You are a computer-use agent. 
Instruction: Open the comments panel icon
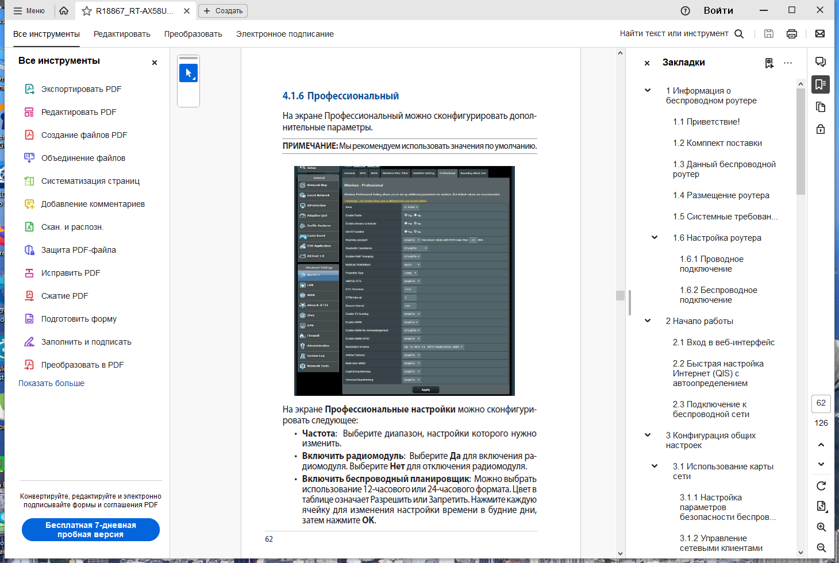tap(821, 62)
